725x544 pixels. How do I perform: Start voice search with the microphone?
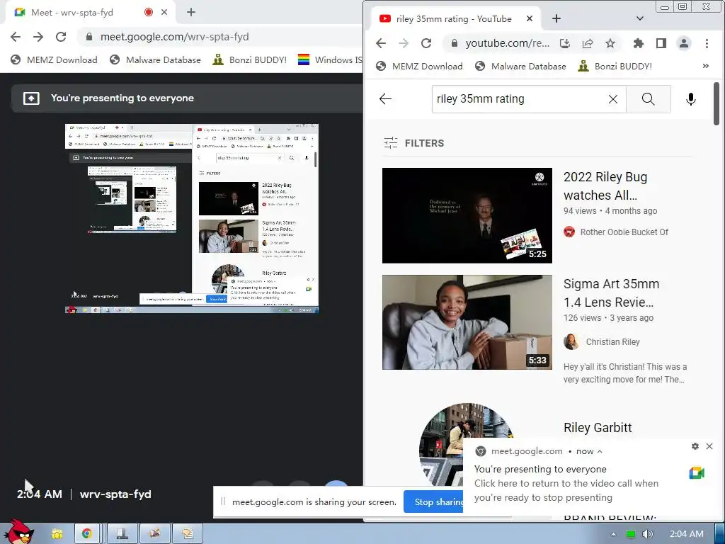click(691, 99)
